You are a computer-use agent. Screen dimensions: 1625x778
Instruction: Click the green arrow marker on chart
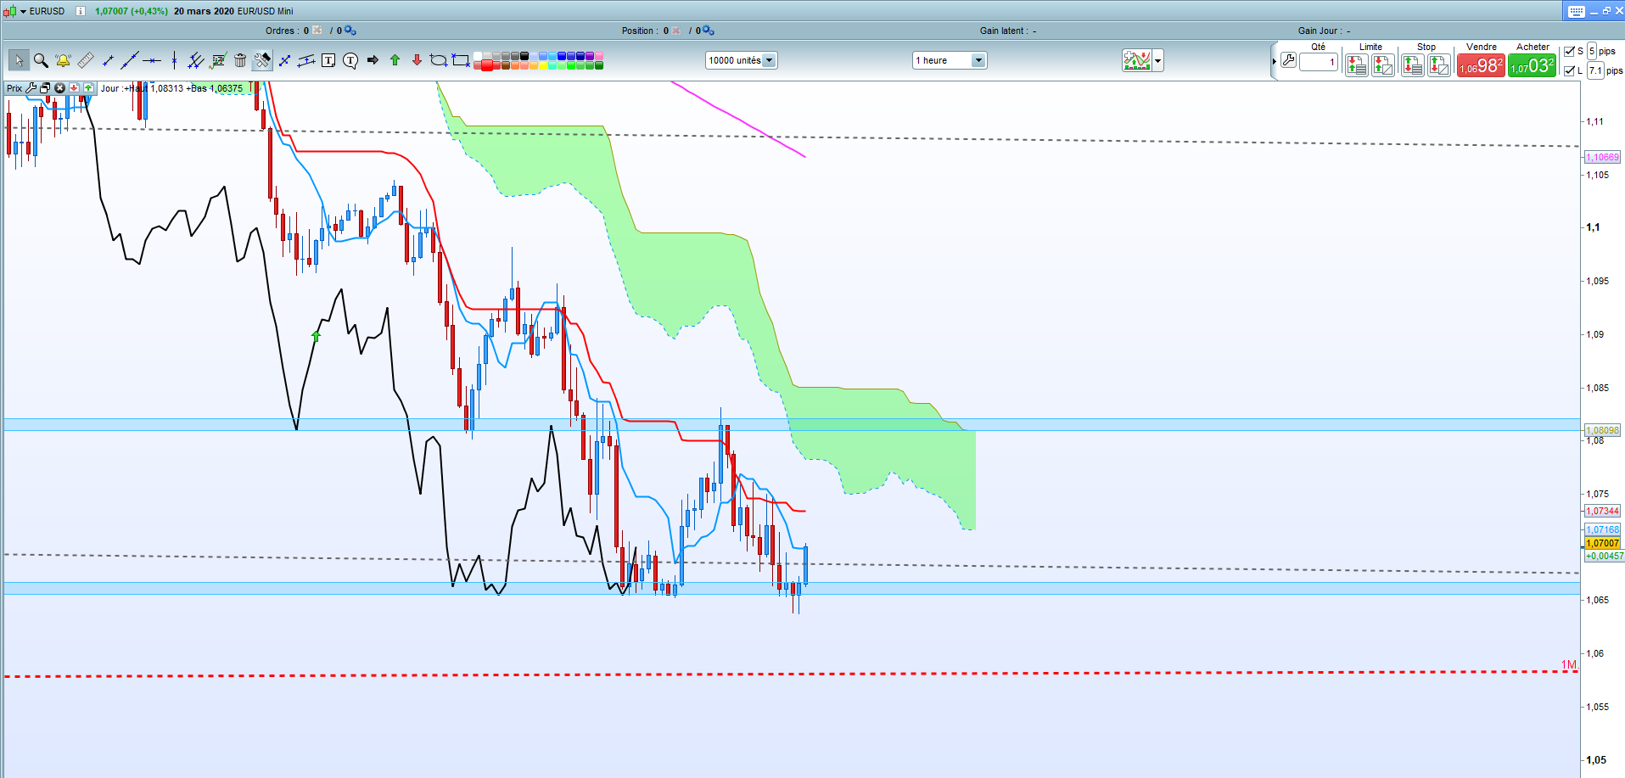[x=317, y=336]
